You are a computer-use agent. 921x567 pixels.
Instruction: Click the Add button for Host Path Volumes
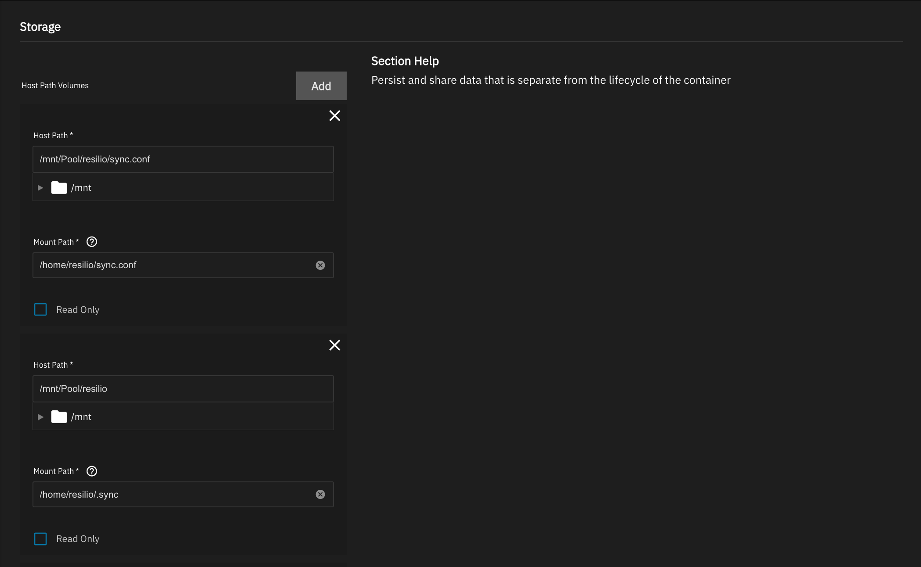pos(321,86)
